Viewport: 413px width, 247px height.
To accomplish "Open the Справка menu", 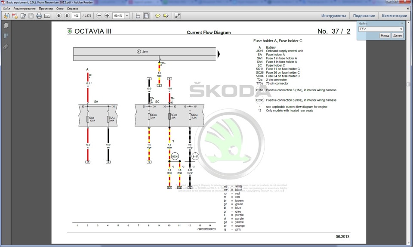I will click(x=72, y=9).
